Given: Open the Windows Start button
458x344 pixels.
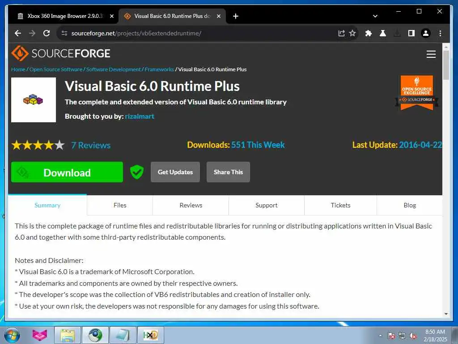Looking at the screenshot, I should coord(12,335).
